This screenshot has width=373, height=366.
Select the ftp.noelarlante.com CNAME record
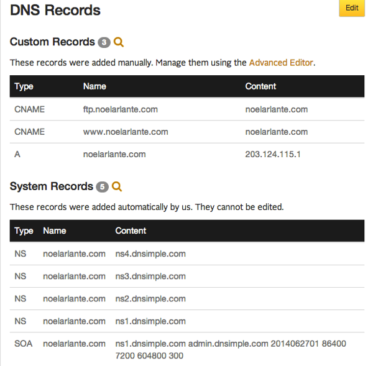tap(187, 109)
